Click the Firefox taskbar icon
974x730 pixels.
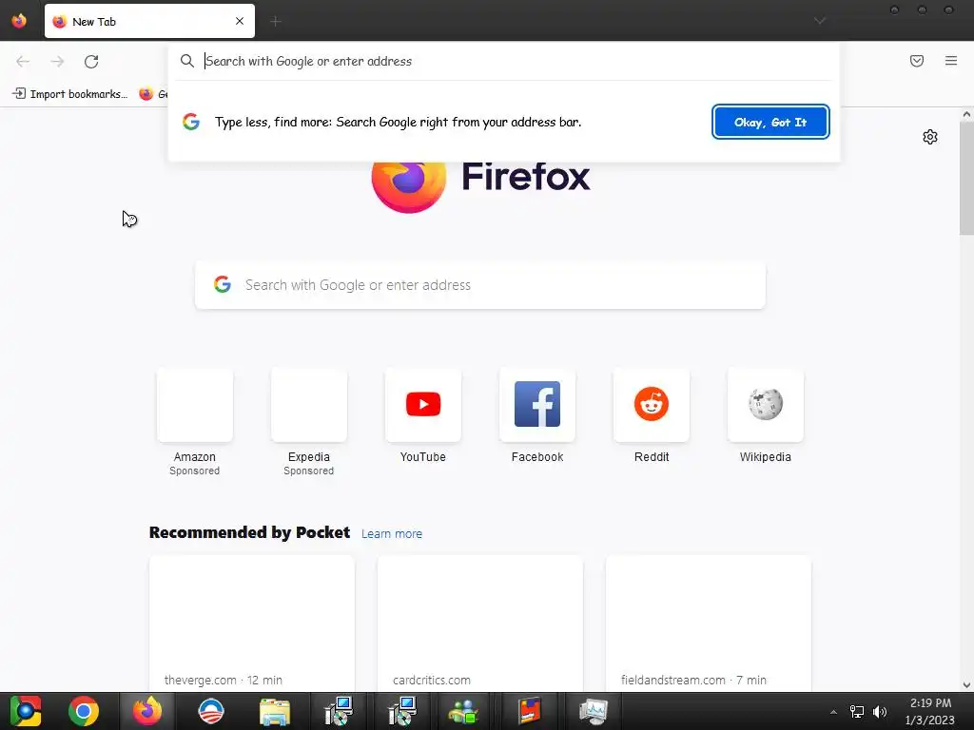pyautogui.click(x=147, y=711)
